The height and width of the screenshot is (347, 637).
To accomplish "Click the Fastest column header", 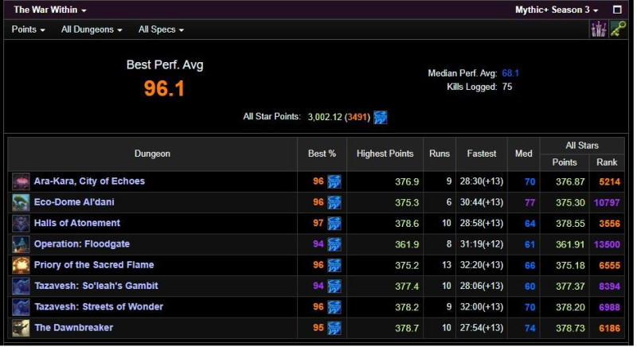I will coord(482,154).
